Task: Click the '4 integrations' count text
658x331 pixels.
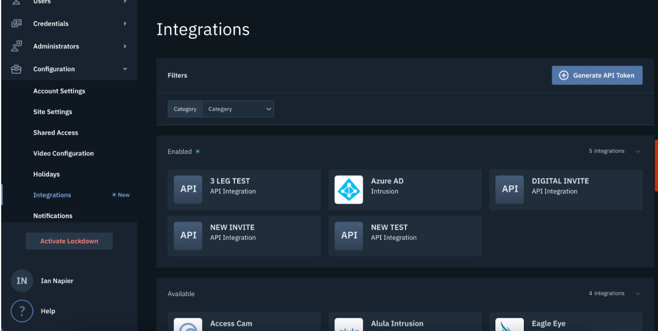Action: (x=606, y=293)
